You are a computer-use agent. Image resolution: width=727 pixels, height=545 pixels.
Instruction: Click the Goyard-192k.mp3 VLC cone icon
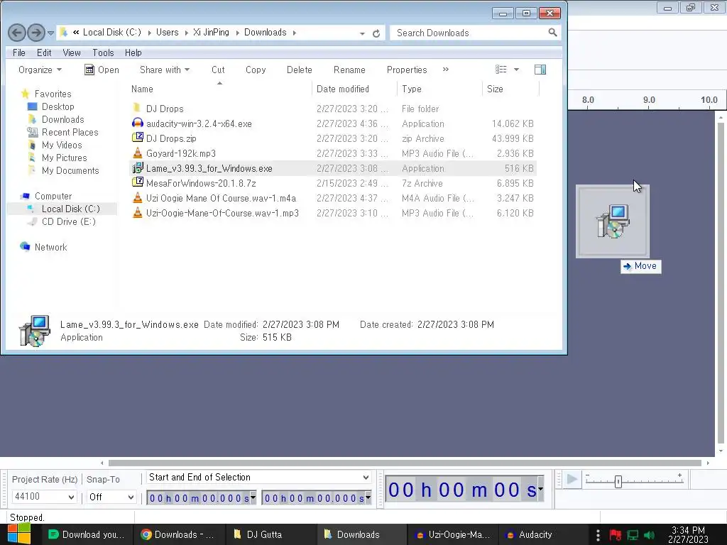pos(137,153)
